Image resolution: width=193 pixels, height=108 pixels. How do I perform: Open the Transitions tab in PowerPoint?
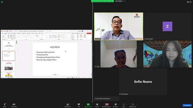point(19,33)
